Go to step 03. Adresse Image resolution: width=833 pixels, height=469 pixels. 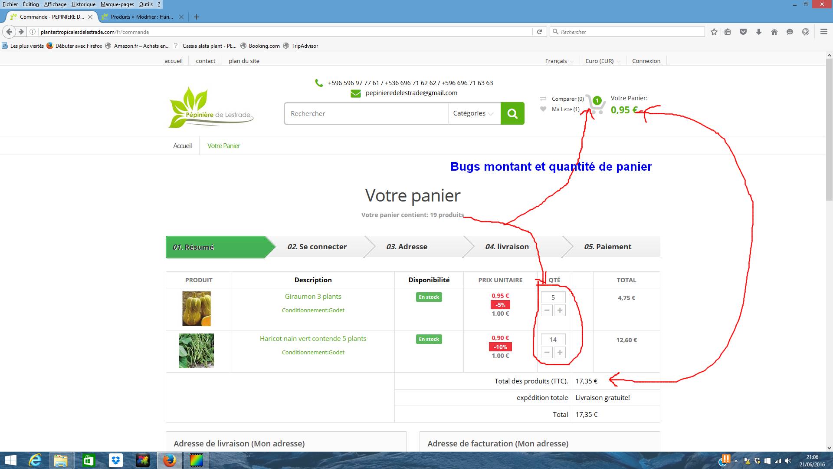407,247
